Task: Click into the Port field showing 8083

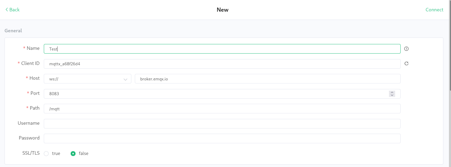Action: tap(217, 94)
